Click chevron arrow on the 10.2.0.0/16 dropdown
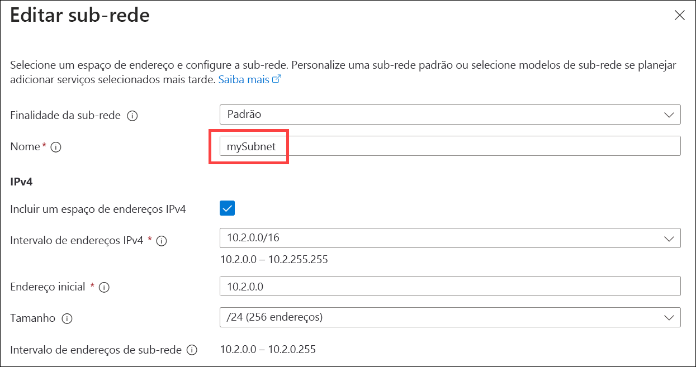Viewport: 696px width, 367px height. 669,238
